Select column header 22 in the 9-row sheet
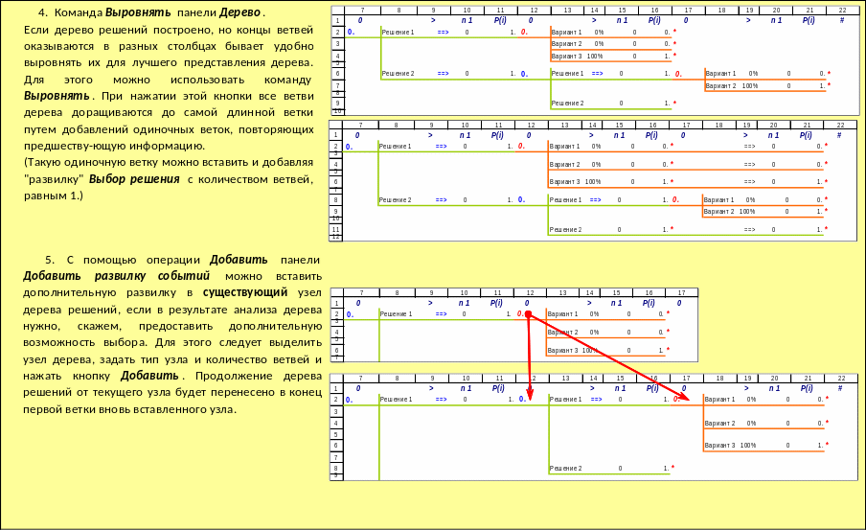 pyautogui.click(x=841, y=379)
